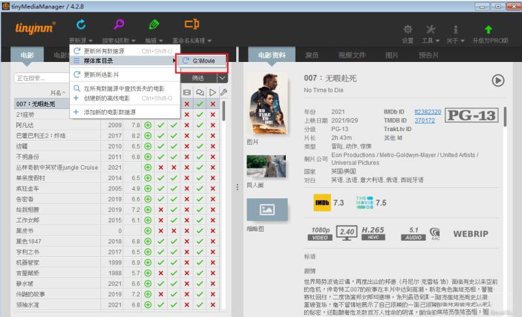This screenshot has height=317, width=522.
Task: Click the WEBRIP source badge
Action: [x=470, y=234]
